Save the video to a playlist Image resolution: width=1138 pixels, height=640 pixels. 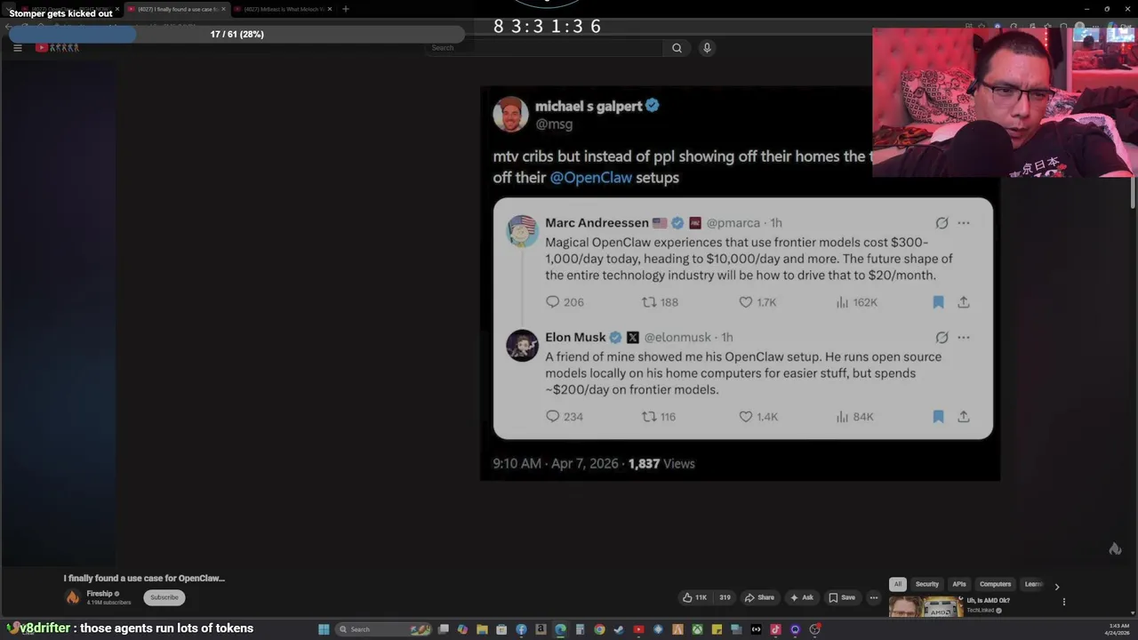point(841,597)
